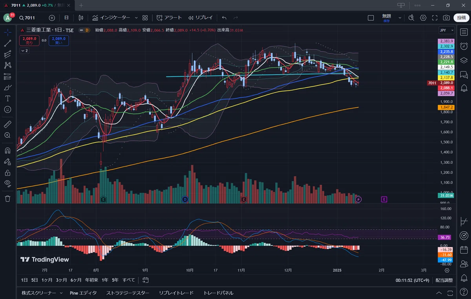Enter fullscreen chart mode
Image resolution: width=471 pixels, height=299 pixels.
click(x=434, y=18)
